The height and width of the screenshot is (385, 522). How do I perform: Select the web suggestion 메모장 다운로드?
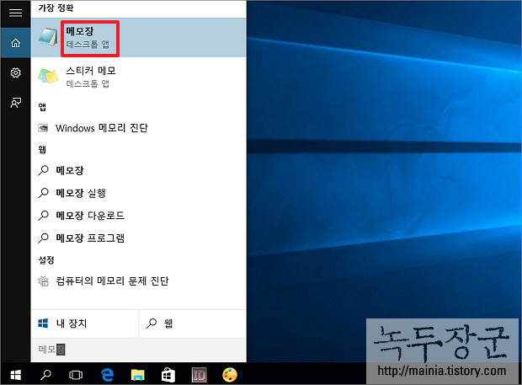pyautogui.click(x=138, y=216)
